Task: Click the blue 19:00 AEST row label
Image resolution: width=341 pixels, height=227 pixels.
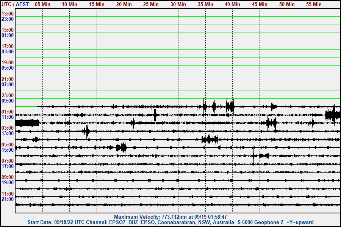Action: click(8, 182)
